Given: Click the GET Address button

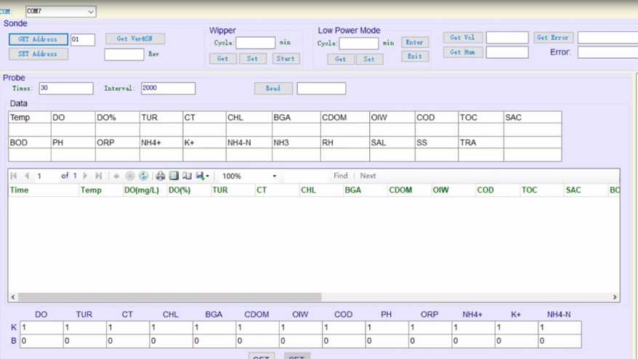Looking at the screenshot, I should click(39, 39).
